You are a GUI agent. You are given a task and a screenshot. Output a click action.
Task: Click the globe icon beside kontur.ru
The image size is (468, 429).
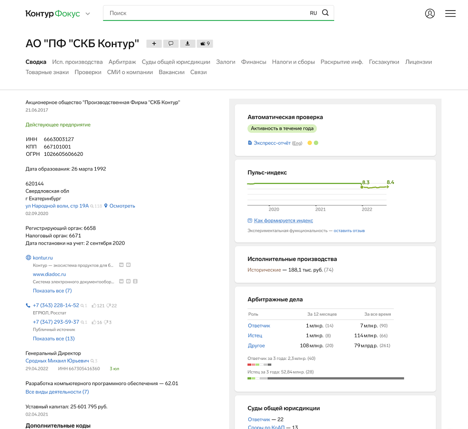pyautogui.click(x=28, y=258)
